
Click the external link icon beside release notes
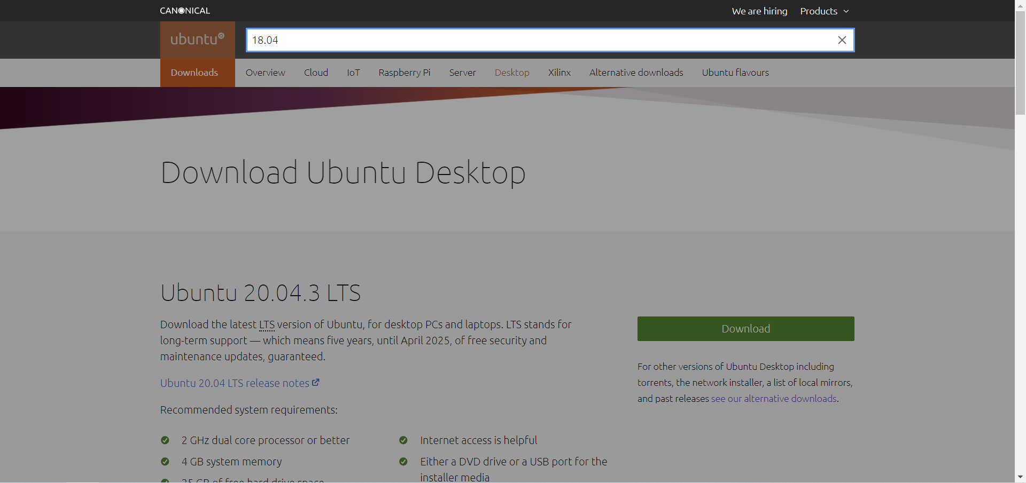[x=316, y=383]
